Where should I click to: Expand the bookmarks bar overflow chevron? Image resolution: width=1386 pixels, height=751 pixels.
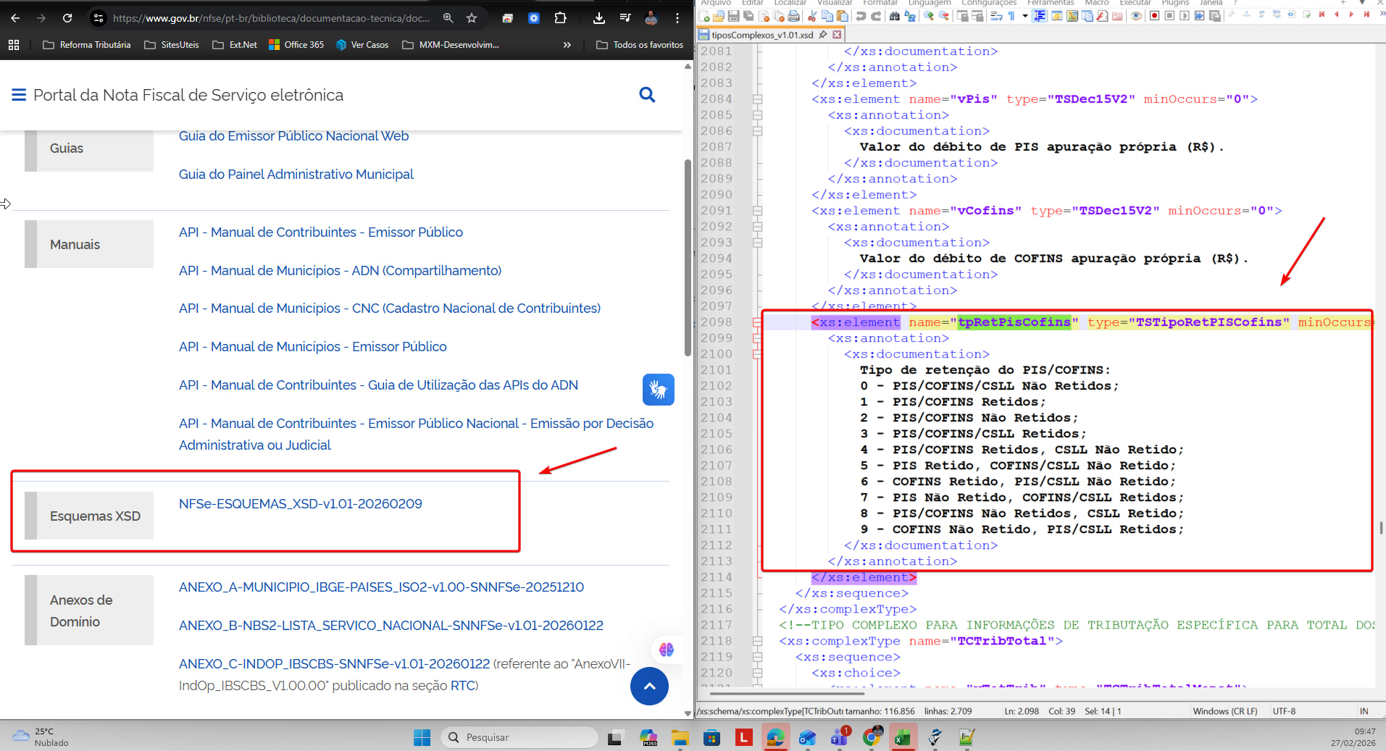[x=567, y=45]
